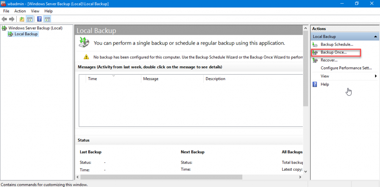380x187 pixels.
Task: Click the Backup Once icon in Actions
Action: (x=315, y=52)
